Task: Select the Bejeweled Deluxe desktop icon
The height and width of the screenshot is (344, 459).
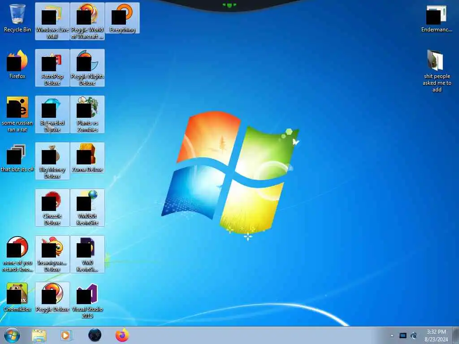Action: click(x=52, y=114)
